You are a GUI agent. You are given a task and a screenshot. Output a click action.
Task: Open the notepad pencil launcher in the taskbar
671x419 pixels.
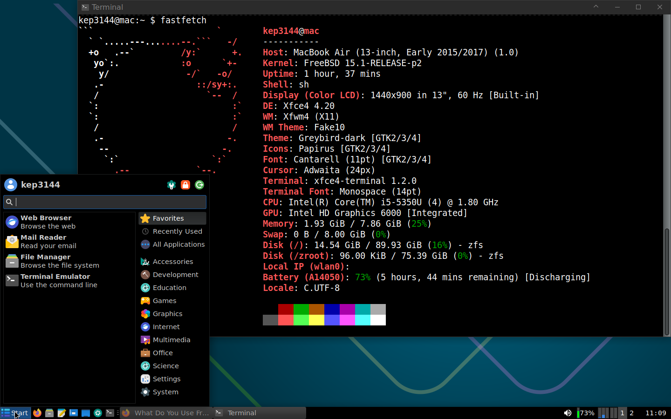62,413
